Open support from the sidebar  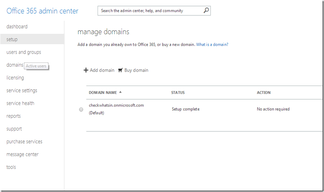click(14, 129)
